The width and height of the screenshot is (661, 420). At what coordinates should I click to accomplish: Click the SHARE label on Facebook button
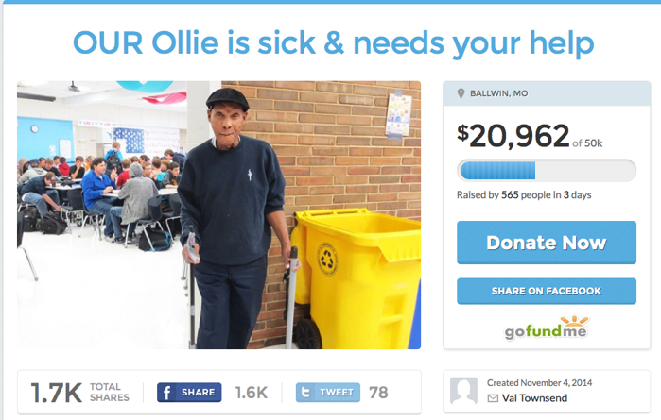(x=199, y=393)
